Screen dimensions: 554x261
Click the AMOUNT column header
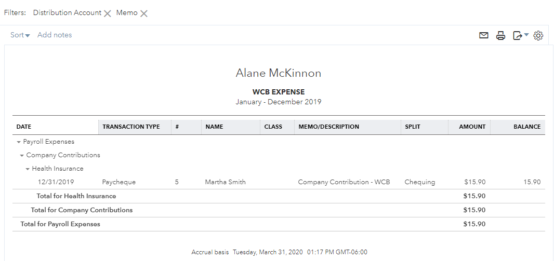pyautogui.click(x=472, y=127)
